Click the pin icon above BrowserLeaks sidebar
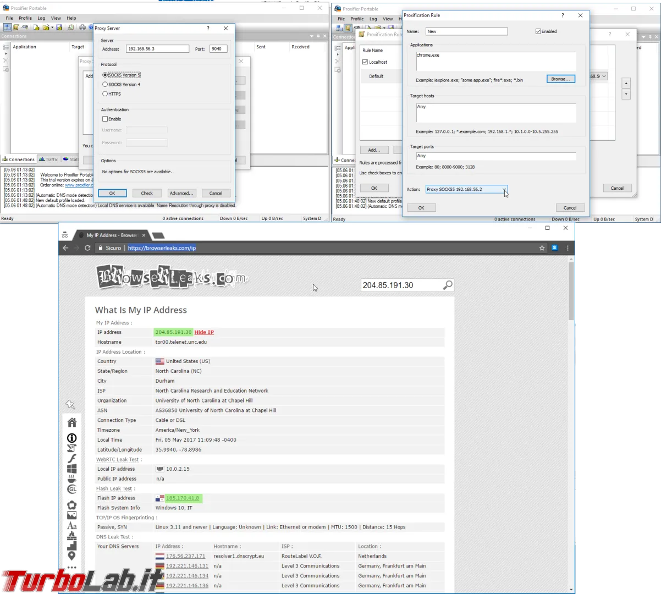This screenshot has width=661, height=594. (x=70, y=404)
